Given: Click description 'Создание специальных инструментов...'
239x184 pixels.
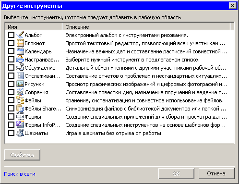Looking at the screenshot, I should (x=145, y=125).
